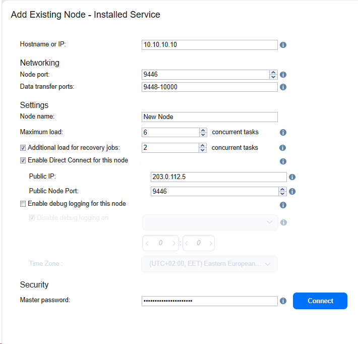Viewport: 358px width, 344px height.
Task: Click the Node name text field
Action: point(209,117)
